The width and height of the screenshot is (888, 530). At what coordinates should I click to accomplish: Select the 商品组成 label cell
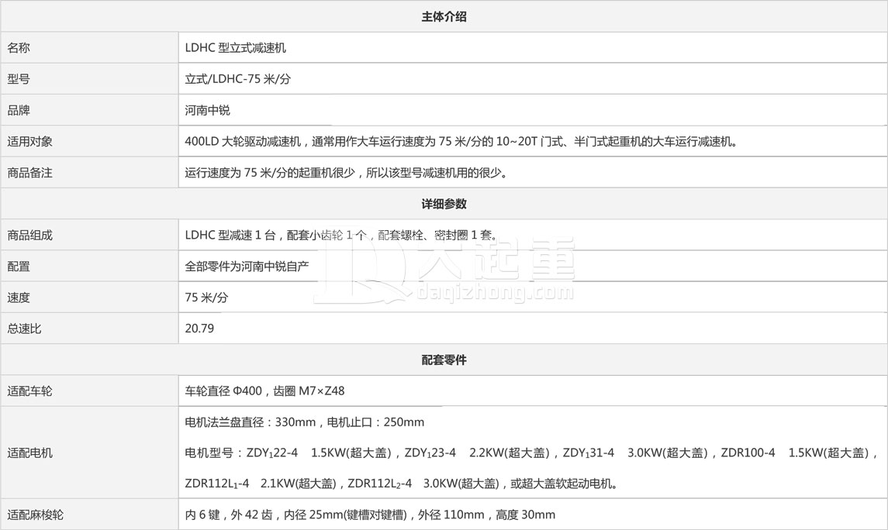89,235
